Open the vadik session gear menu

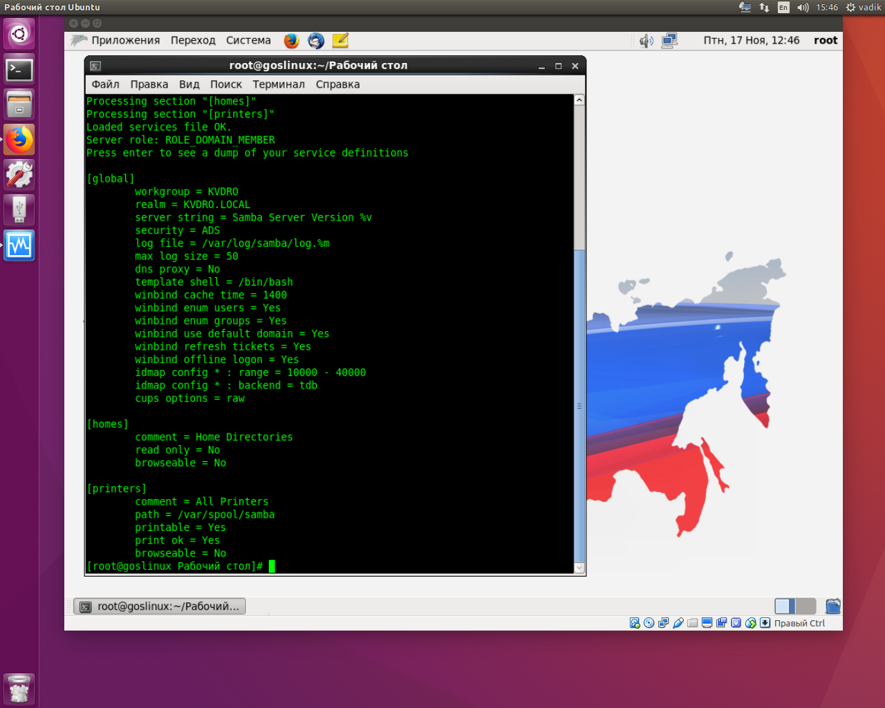864,7
